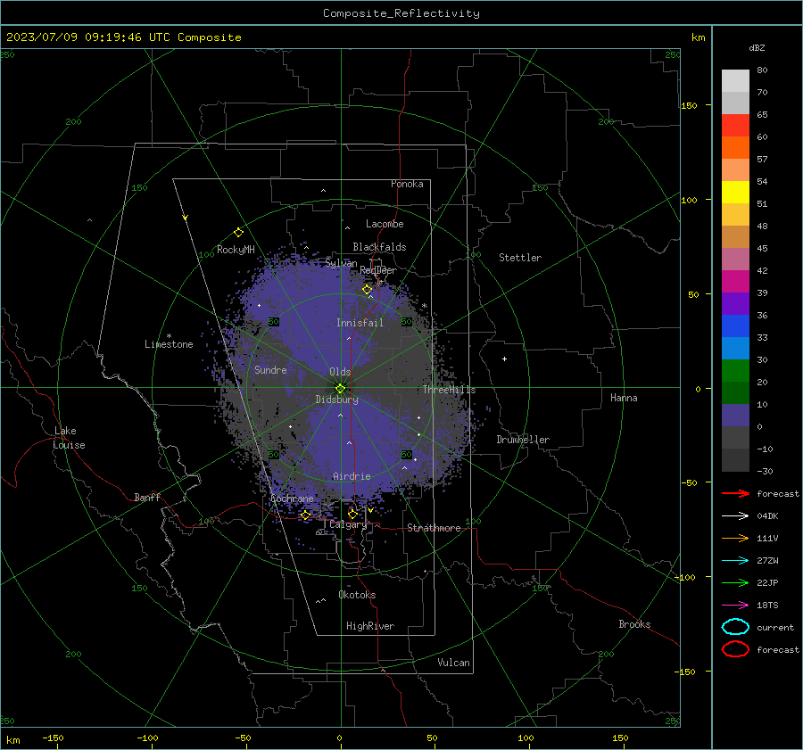803x750 pixels.
Task: Click the Drumheller city label
Action: pyautogui.click(x=523, y=440)
